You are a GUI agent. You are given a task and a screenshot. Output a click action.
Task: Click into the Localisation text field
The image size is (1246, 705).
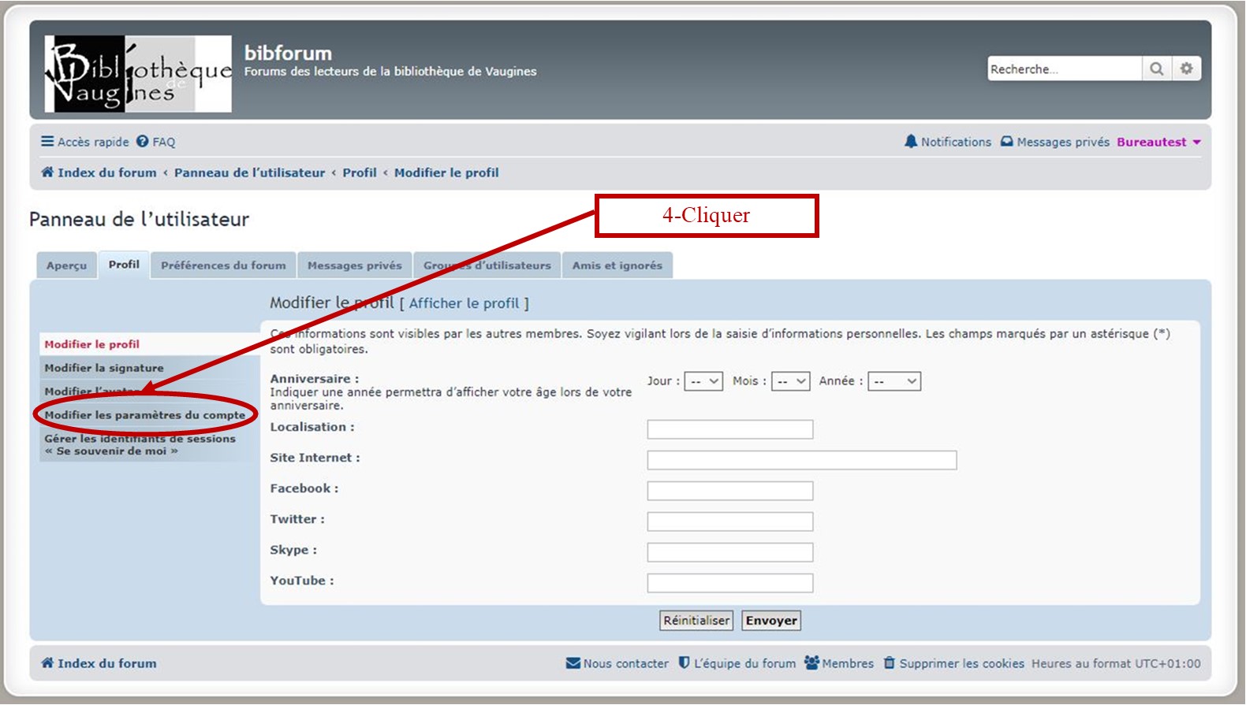click(x=729, y=429)
